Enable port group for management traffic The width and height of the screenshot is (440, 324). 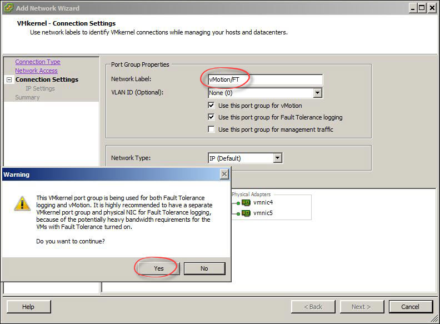click(x=211, y=129)
